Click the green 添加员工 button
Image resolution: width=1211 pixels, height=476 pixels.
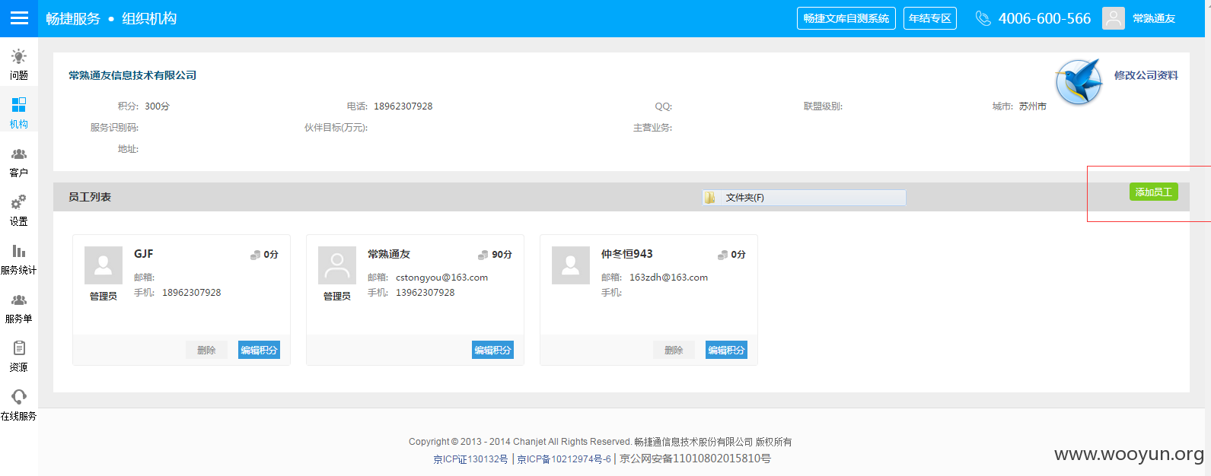[1154, 192]
